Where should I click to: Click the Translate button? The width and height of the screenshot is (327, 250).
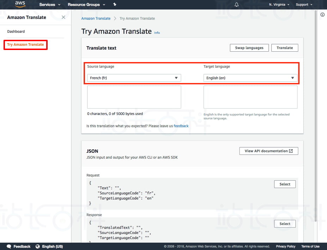(x=285, y=48)
